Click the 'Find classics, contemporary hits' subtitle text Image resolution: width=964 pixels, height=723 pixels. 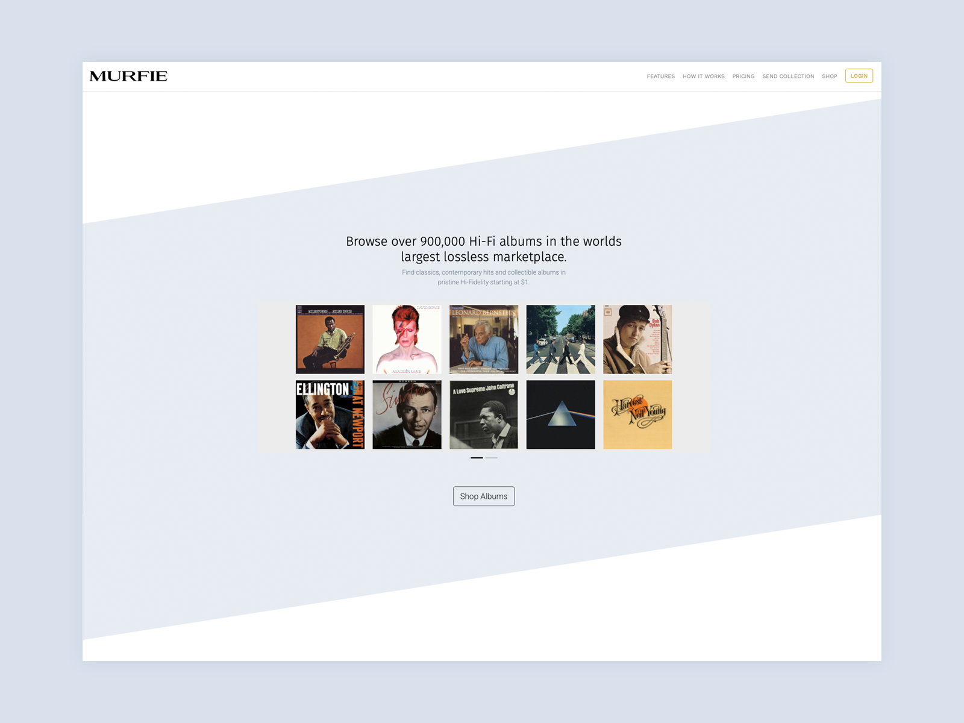click(x=484, y=277)
